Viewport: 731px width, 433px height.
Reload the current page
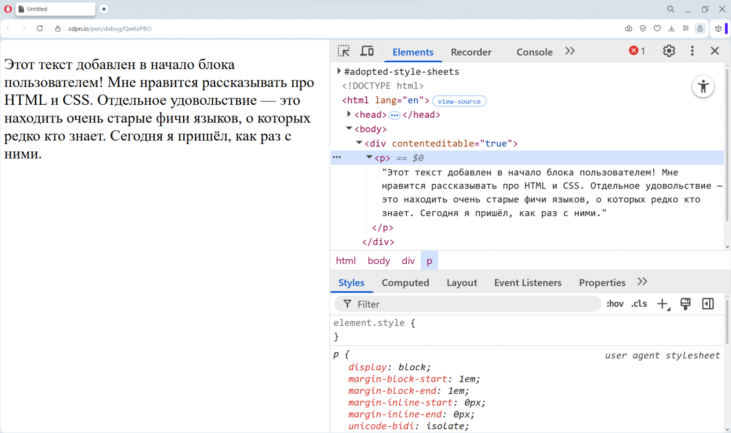(40, 29)
